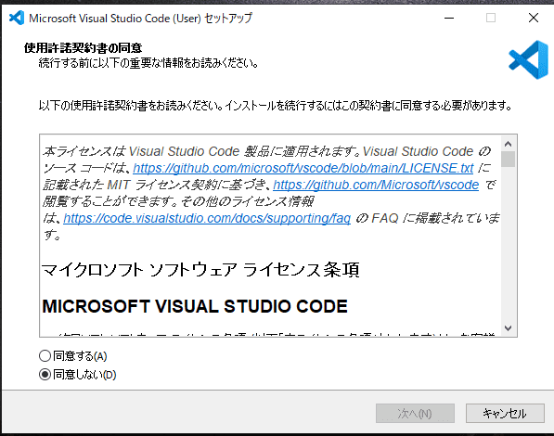554x436 pixels.
Task: Click the VS Code icon in title bar
Action: (x=17, y=18)
